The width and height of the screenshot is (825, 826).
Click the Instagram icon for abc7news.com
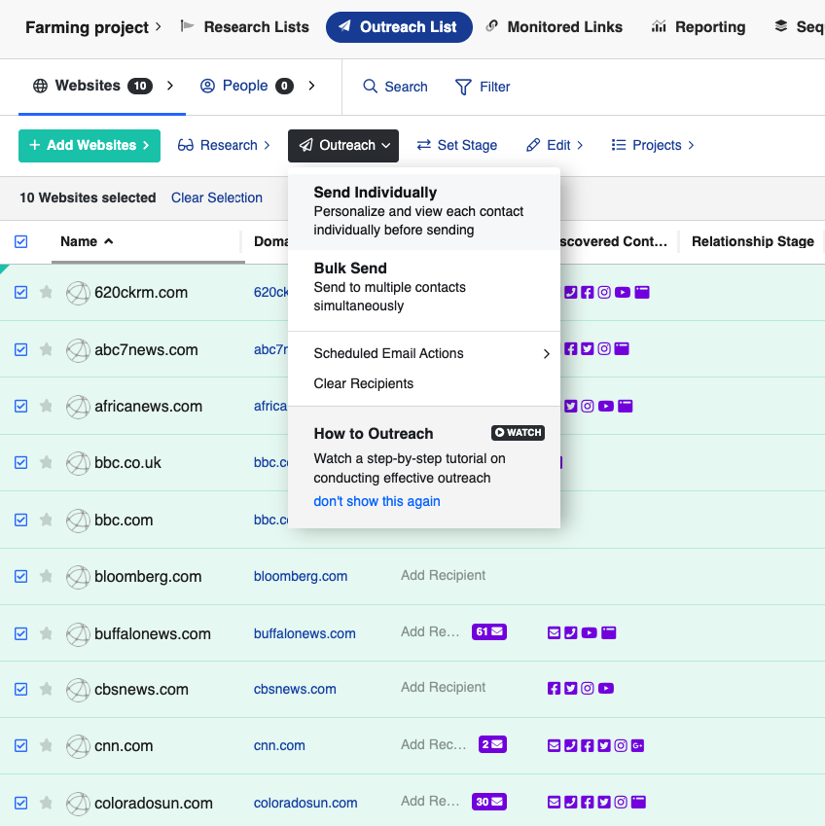click(x=604, y=348)
